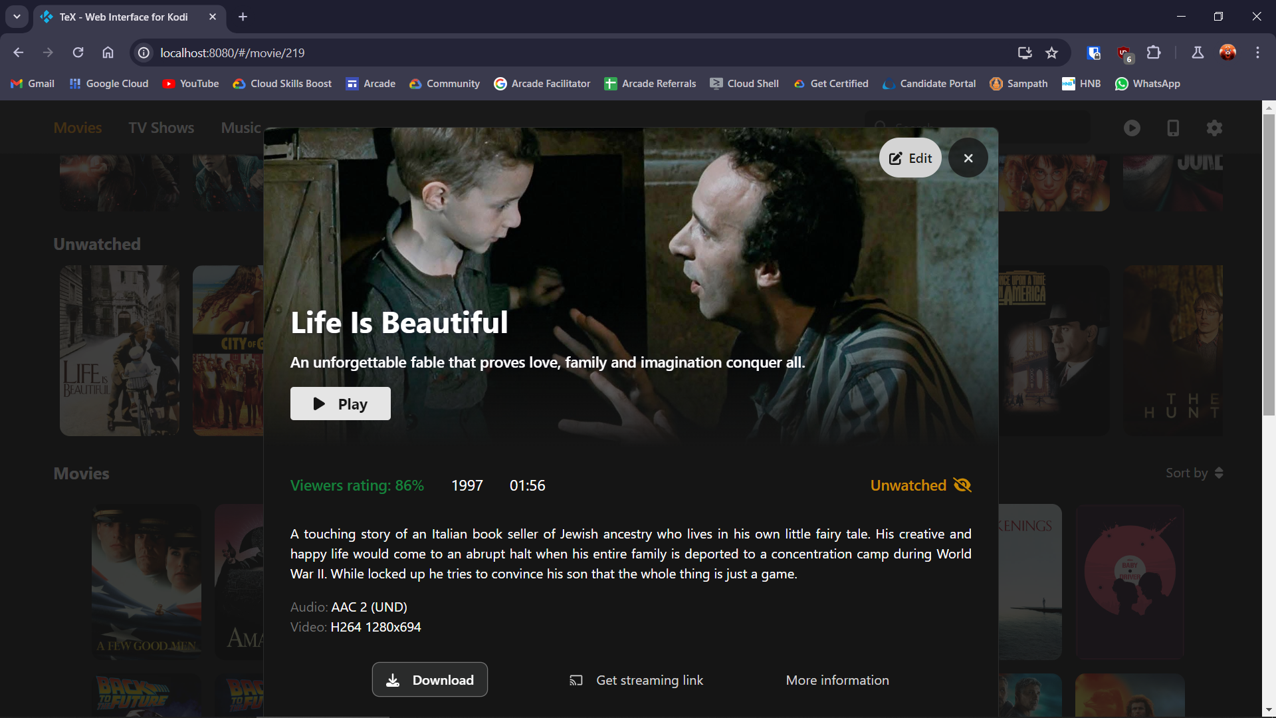Open A Few Good Men poster
This screenshot has width=1276, height=718.
tap(146, 582)
